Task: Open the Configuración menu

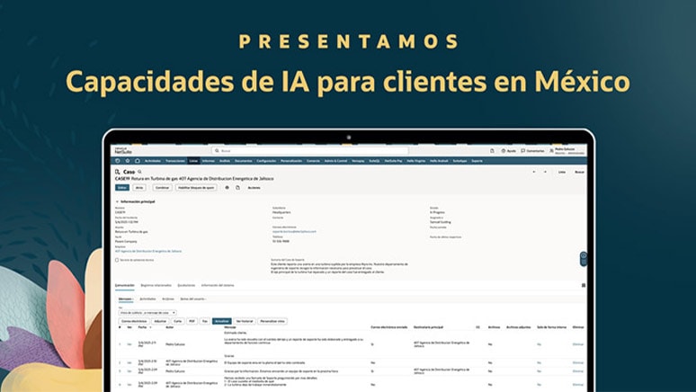Action: click(266, 161)
